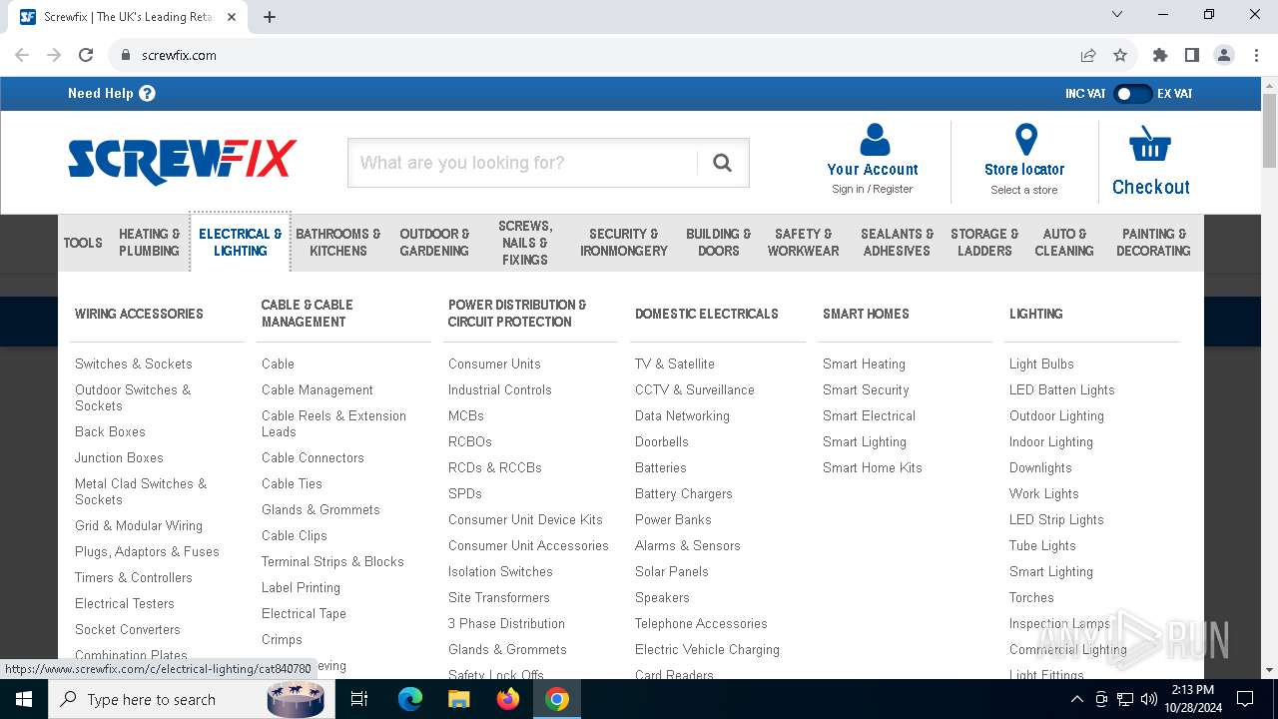Open CCTV & Surveillance link
Image resolution: width=1278 pixels, height=719 pixels.
click(x=695, y=389)
